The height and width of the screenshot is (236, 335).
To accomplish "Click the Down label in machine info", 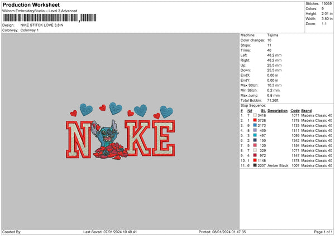I will pos(245,70).
